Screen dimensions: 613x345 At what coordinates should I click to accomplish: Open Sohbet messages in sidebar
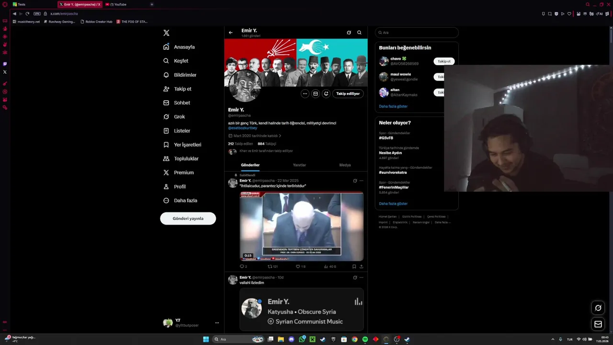click(x=177, y=103)
